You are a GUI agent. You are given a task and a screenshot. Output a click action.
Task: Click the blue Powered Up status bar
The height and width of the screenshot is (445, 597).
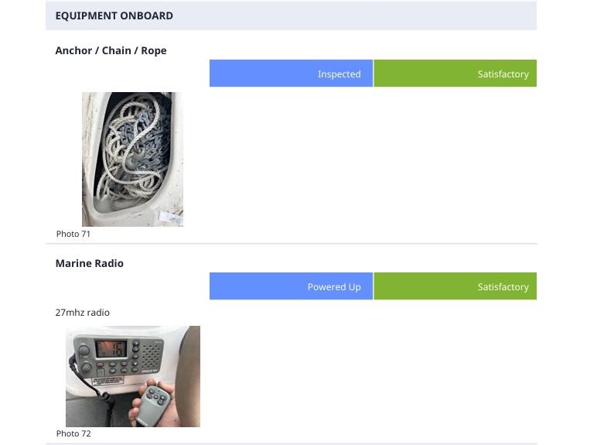pos(291,286)
